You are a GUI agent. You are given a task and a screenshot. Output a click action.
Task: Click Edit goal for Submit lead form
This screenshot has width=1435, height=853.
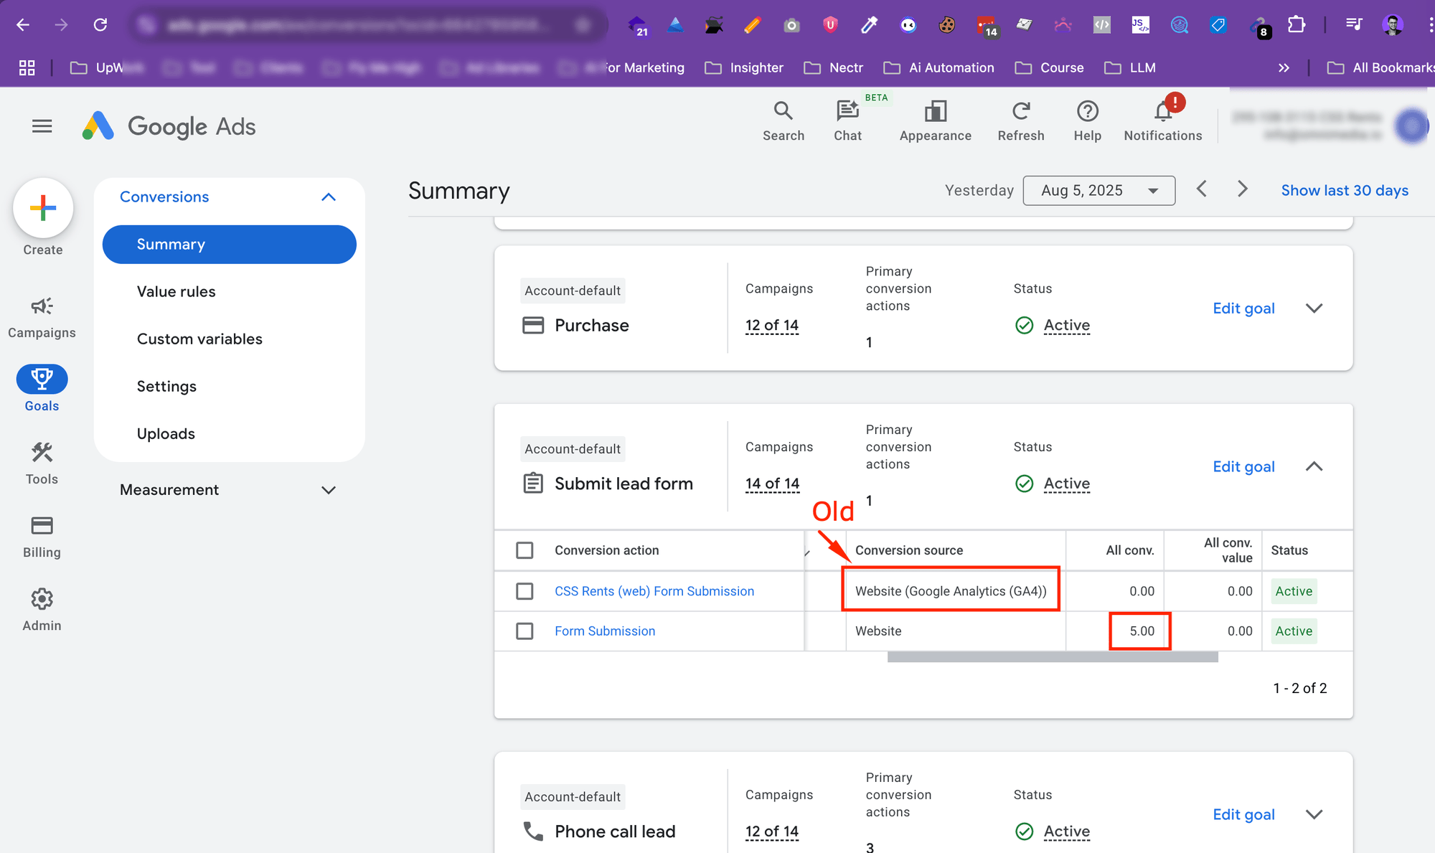[1243, 466]
